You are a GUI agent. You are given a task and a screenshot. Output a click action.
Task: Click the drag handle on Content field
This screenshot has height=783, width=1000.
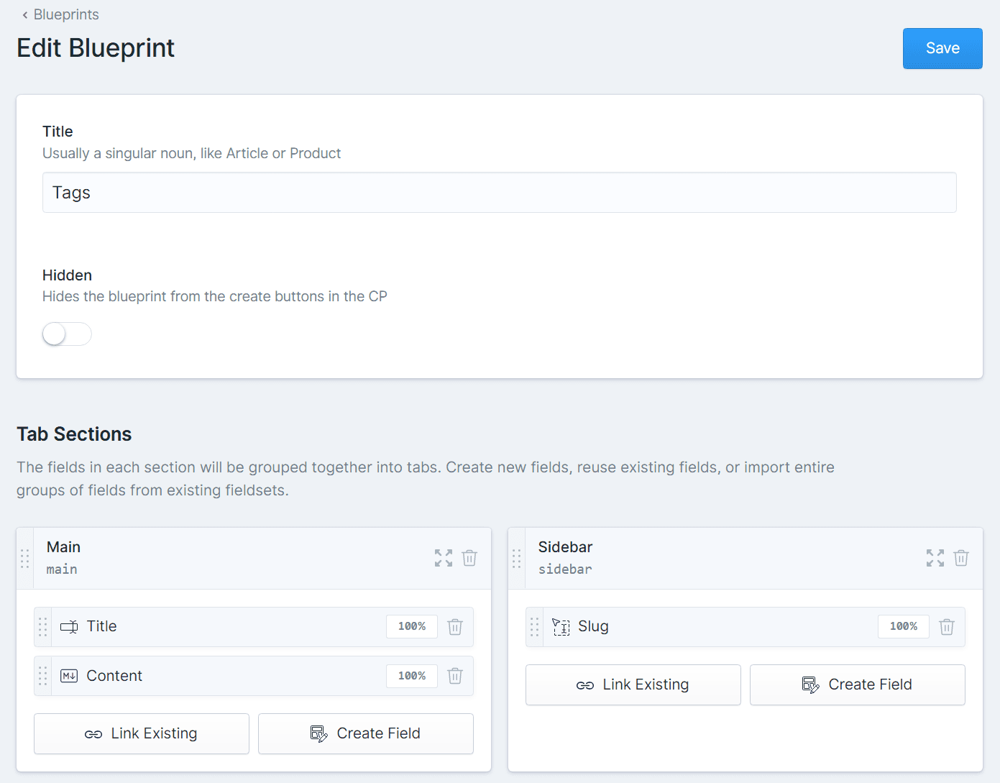[x=43, y=676]
